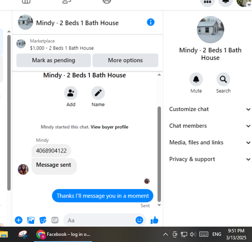
Task: Send a thumbs-up like
Action: click(154, 220)
